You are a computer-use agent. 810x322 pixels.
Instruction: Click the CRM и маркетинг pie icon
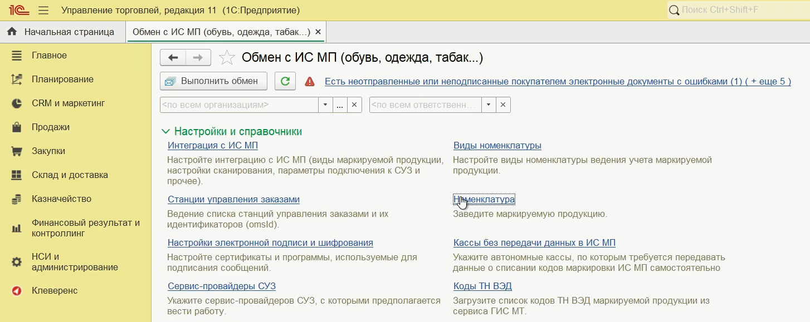16,103
